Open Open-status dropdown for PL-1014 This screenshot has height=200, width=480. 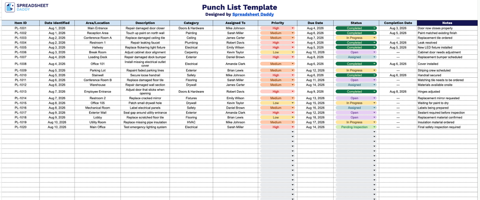tap(356, 98)
